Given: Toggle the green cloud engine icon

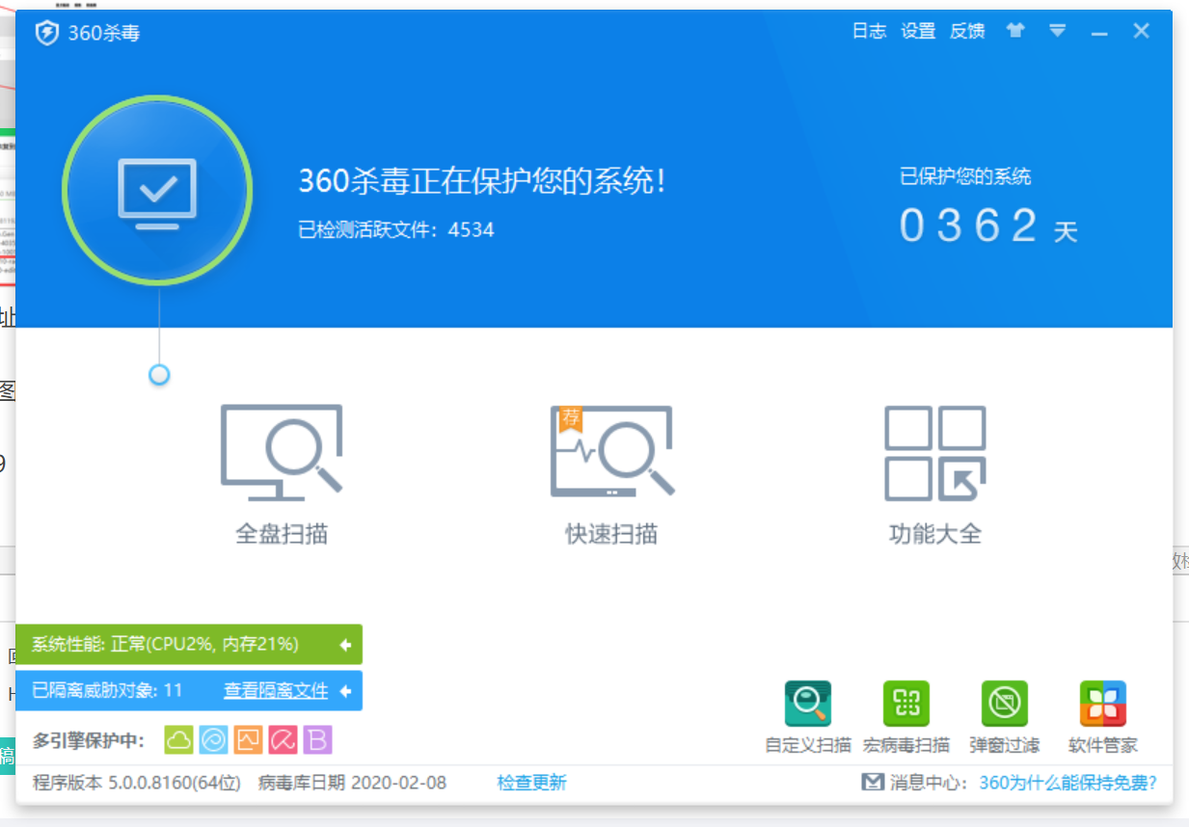Looking at the screenshot, I should coord(179,740).
